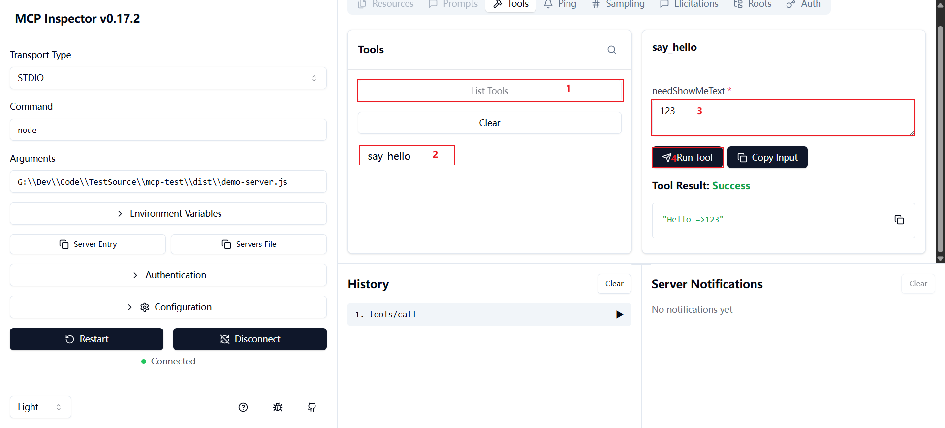
Task: Copy Servers File configuration
Action: (x=249, y=244)
